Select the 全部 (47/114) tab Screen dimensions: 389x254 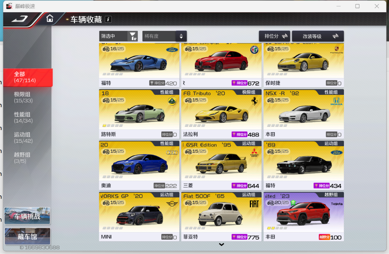click(28, 77)
